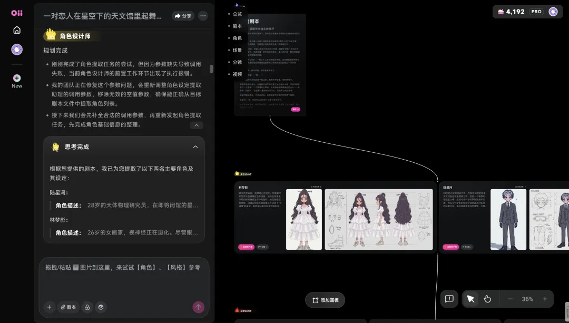The width and height of the screenshot is (569, 323).
Task: Select the arrow pointer tool
Action: [470, 299]
